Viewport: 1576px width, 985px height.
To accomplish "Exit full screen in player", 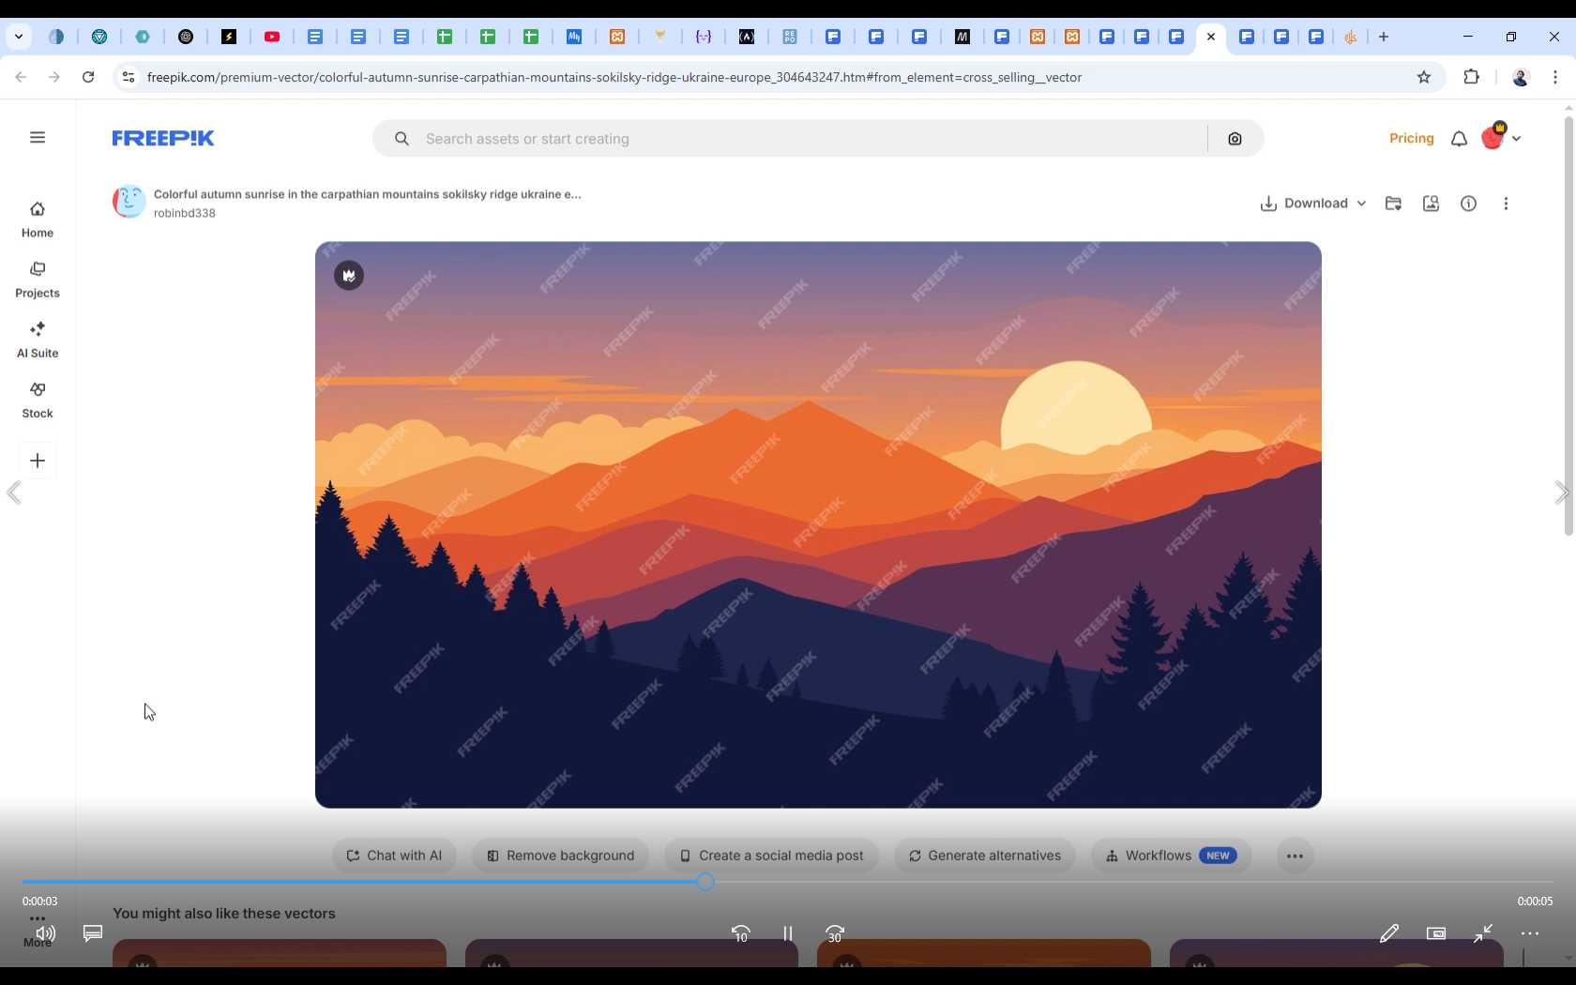I will tap(1483, 933).
